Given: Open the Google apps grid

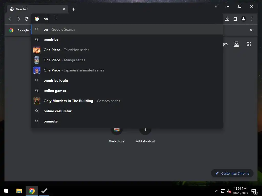Looking at the screenshot, I should click(x=249, y=44).
